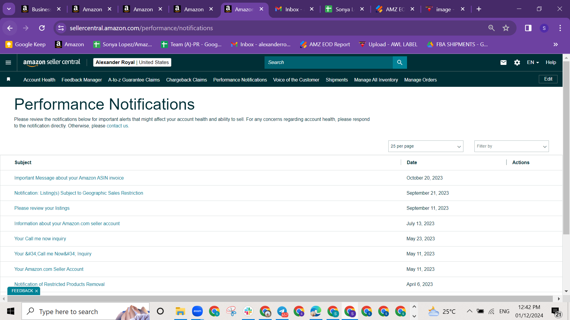Image resolution: width=570 pixels, height=320 pixels.
Task: Open Your Amazon.com Seller Account notification
Action: click(x=49, y=269)
